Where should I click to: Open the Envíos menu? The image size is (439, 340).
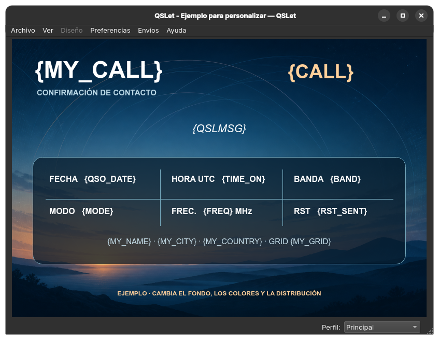(148, 30)
